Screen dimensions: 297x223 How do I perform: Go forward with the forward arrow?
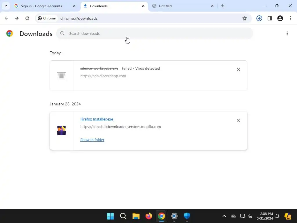click(17, 18)
